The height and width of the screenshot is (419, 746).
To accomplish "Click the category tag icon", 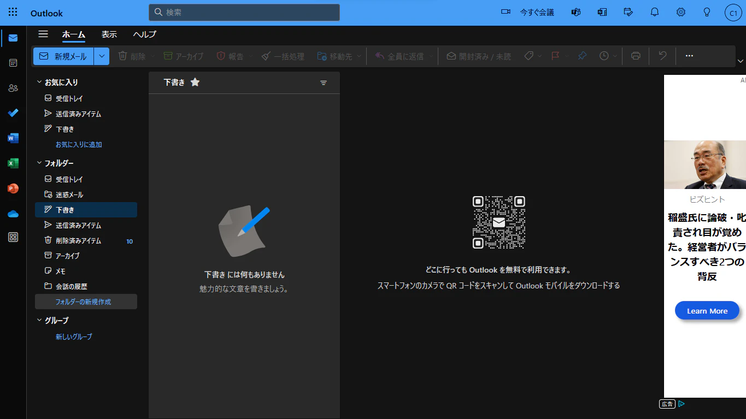I will pos(528,56).
